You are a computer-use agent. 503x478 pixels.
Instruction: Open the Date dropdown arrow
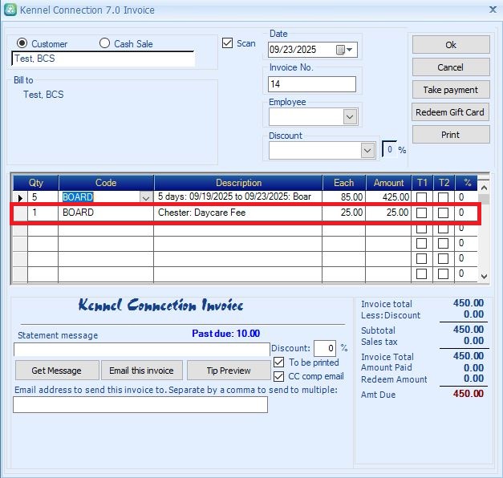tap(350, 50)
